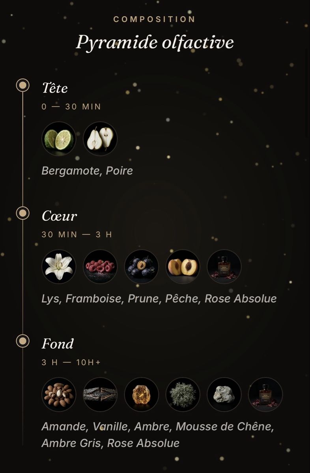The image size is (310, 473).
Task: Open the Lys white lily icon
Action: [x=59, y=267]
